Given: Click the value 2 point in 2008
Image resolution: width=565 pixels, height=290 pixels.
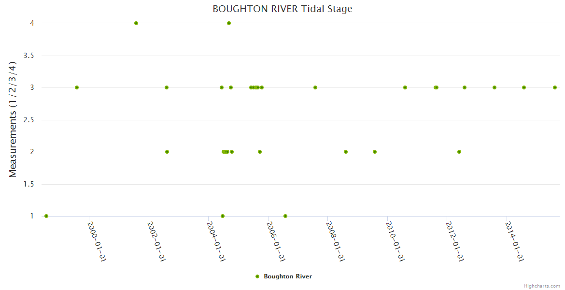Looking at the screenshot, I should 346,152.
